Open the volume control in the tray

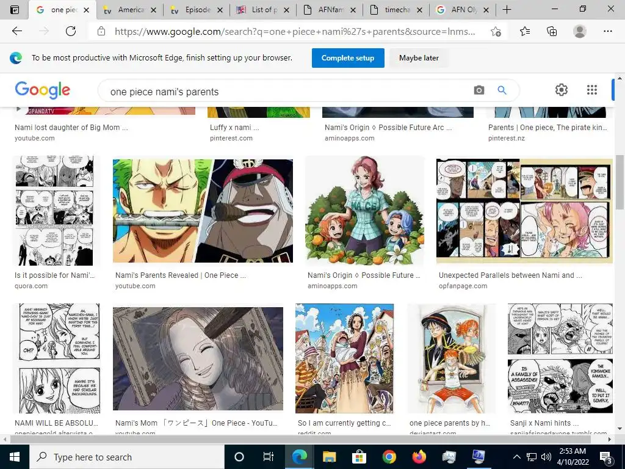click(546, 457)
